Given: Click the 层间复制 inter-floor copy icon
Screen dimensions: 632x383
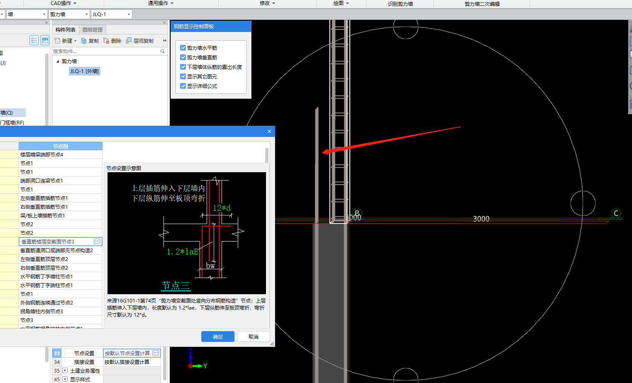Looking at the screenshot, I should click(129, 41).
